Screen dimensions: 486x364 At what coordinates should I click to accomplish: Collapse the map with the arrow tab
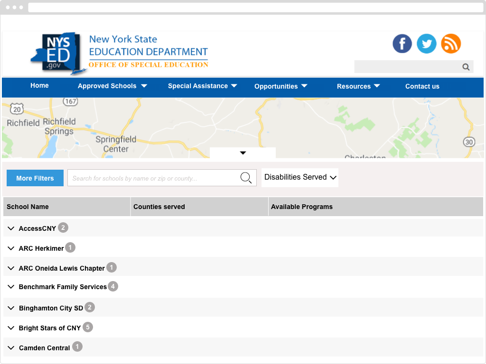(x=243, y=153)
